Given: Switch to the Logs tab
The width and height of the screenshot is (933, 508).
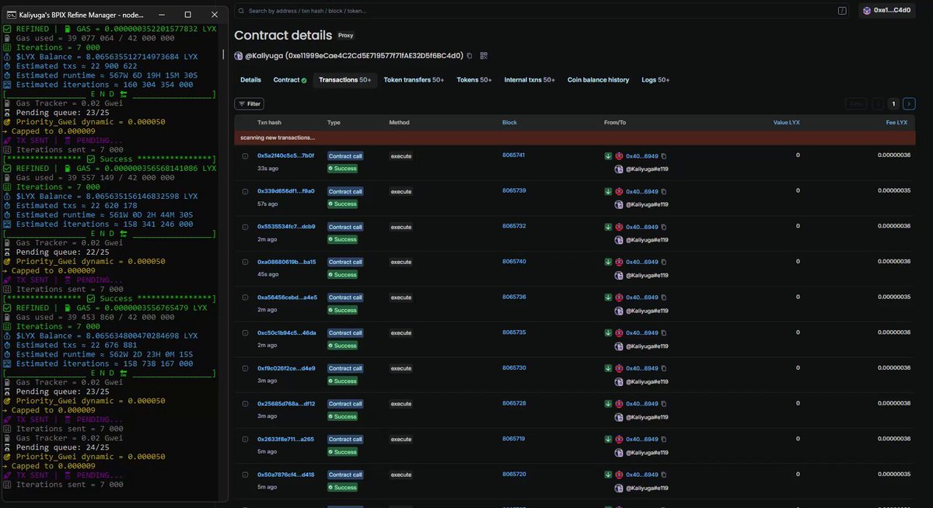Looking at the screenshot, I should pyautogui.click(x=655, y=80).
